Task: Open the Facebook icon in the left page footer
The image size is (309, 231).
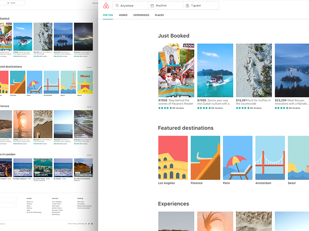Action: 86,224
